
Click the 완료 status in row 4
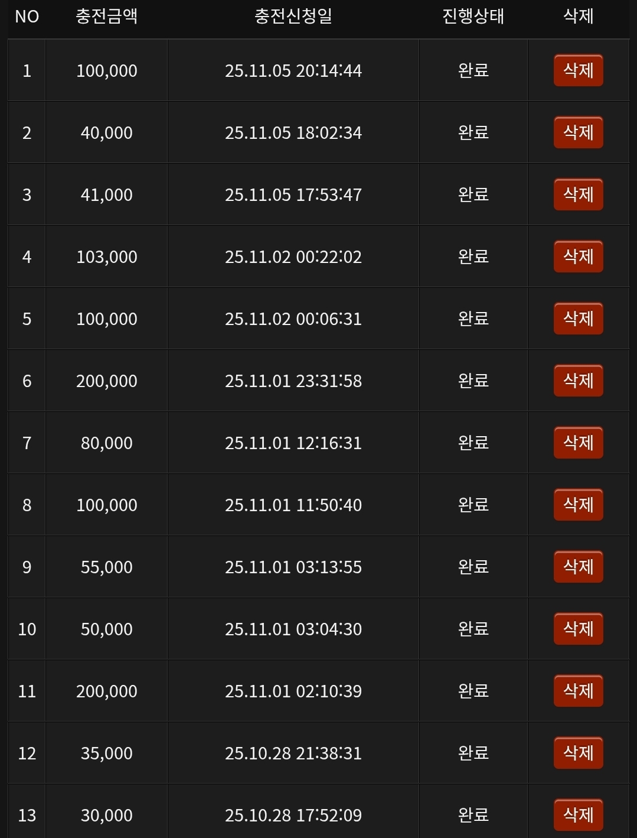click(473, 257)
